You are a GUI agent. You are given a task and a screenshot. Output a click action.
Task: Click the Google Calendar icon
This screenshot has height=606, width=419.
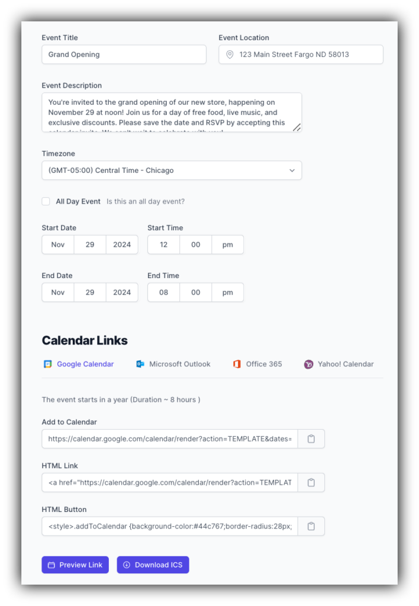47,364
